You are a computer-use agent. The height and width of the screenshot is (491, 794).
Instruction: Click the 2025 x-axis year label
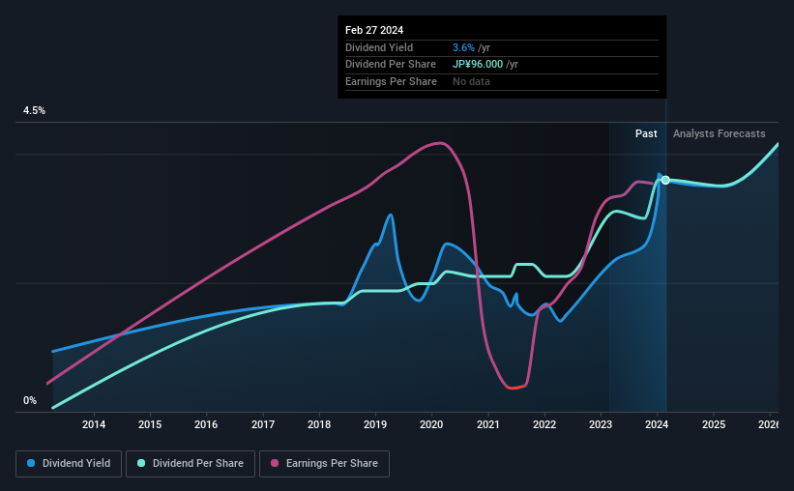[x=714, y=424]
